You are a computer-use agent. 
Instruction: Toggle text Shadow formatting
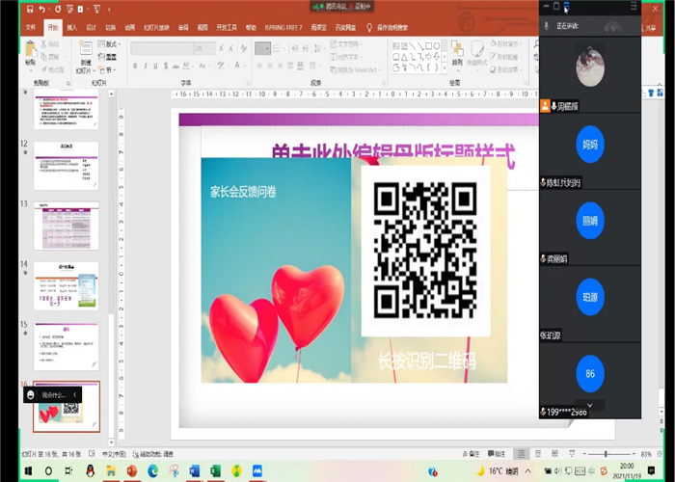point(166,66)
